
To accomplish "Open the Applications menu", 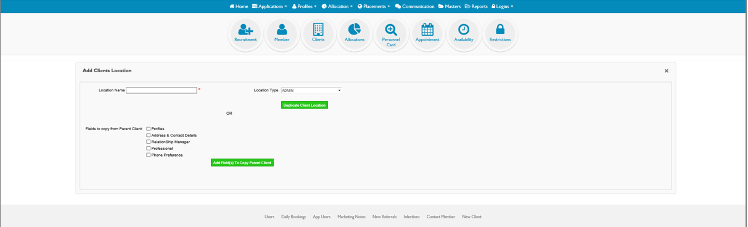I will 269,6.
